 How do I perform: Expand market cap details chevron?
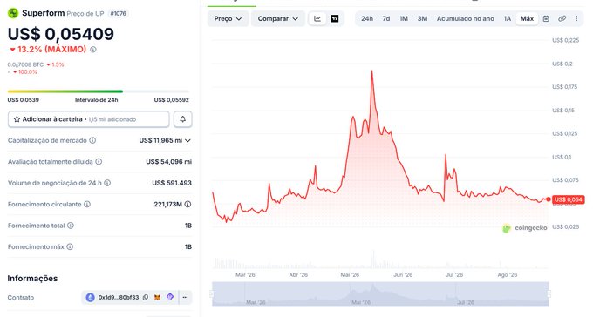point(188,140)
